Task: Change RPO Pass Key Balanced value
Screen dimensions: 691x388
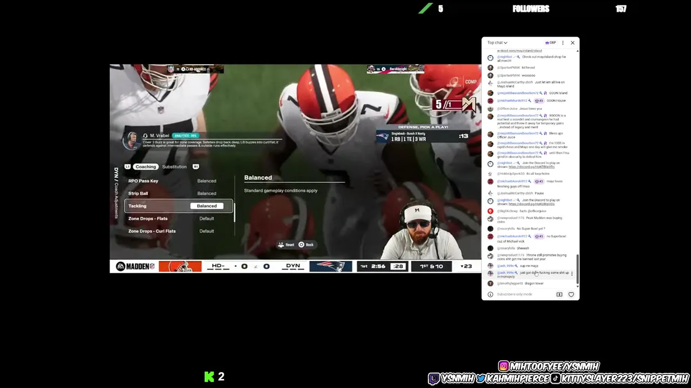Action: 207,181
